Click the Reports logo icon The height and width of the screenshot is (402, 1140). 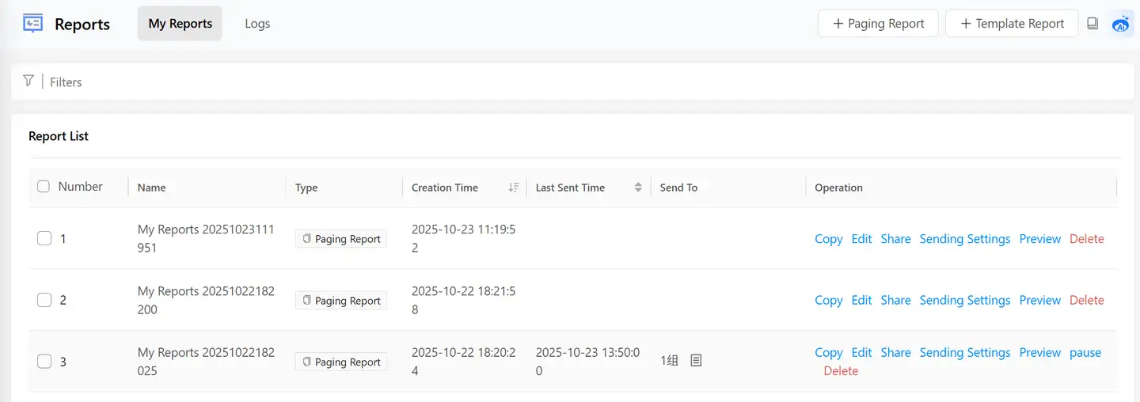click(32, 24)
